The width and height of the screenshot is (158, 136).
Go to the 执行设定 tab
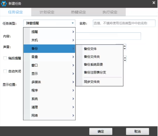[110, 12]
